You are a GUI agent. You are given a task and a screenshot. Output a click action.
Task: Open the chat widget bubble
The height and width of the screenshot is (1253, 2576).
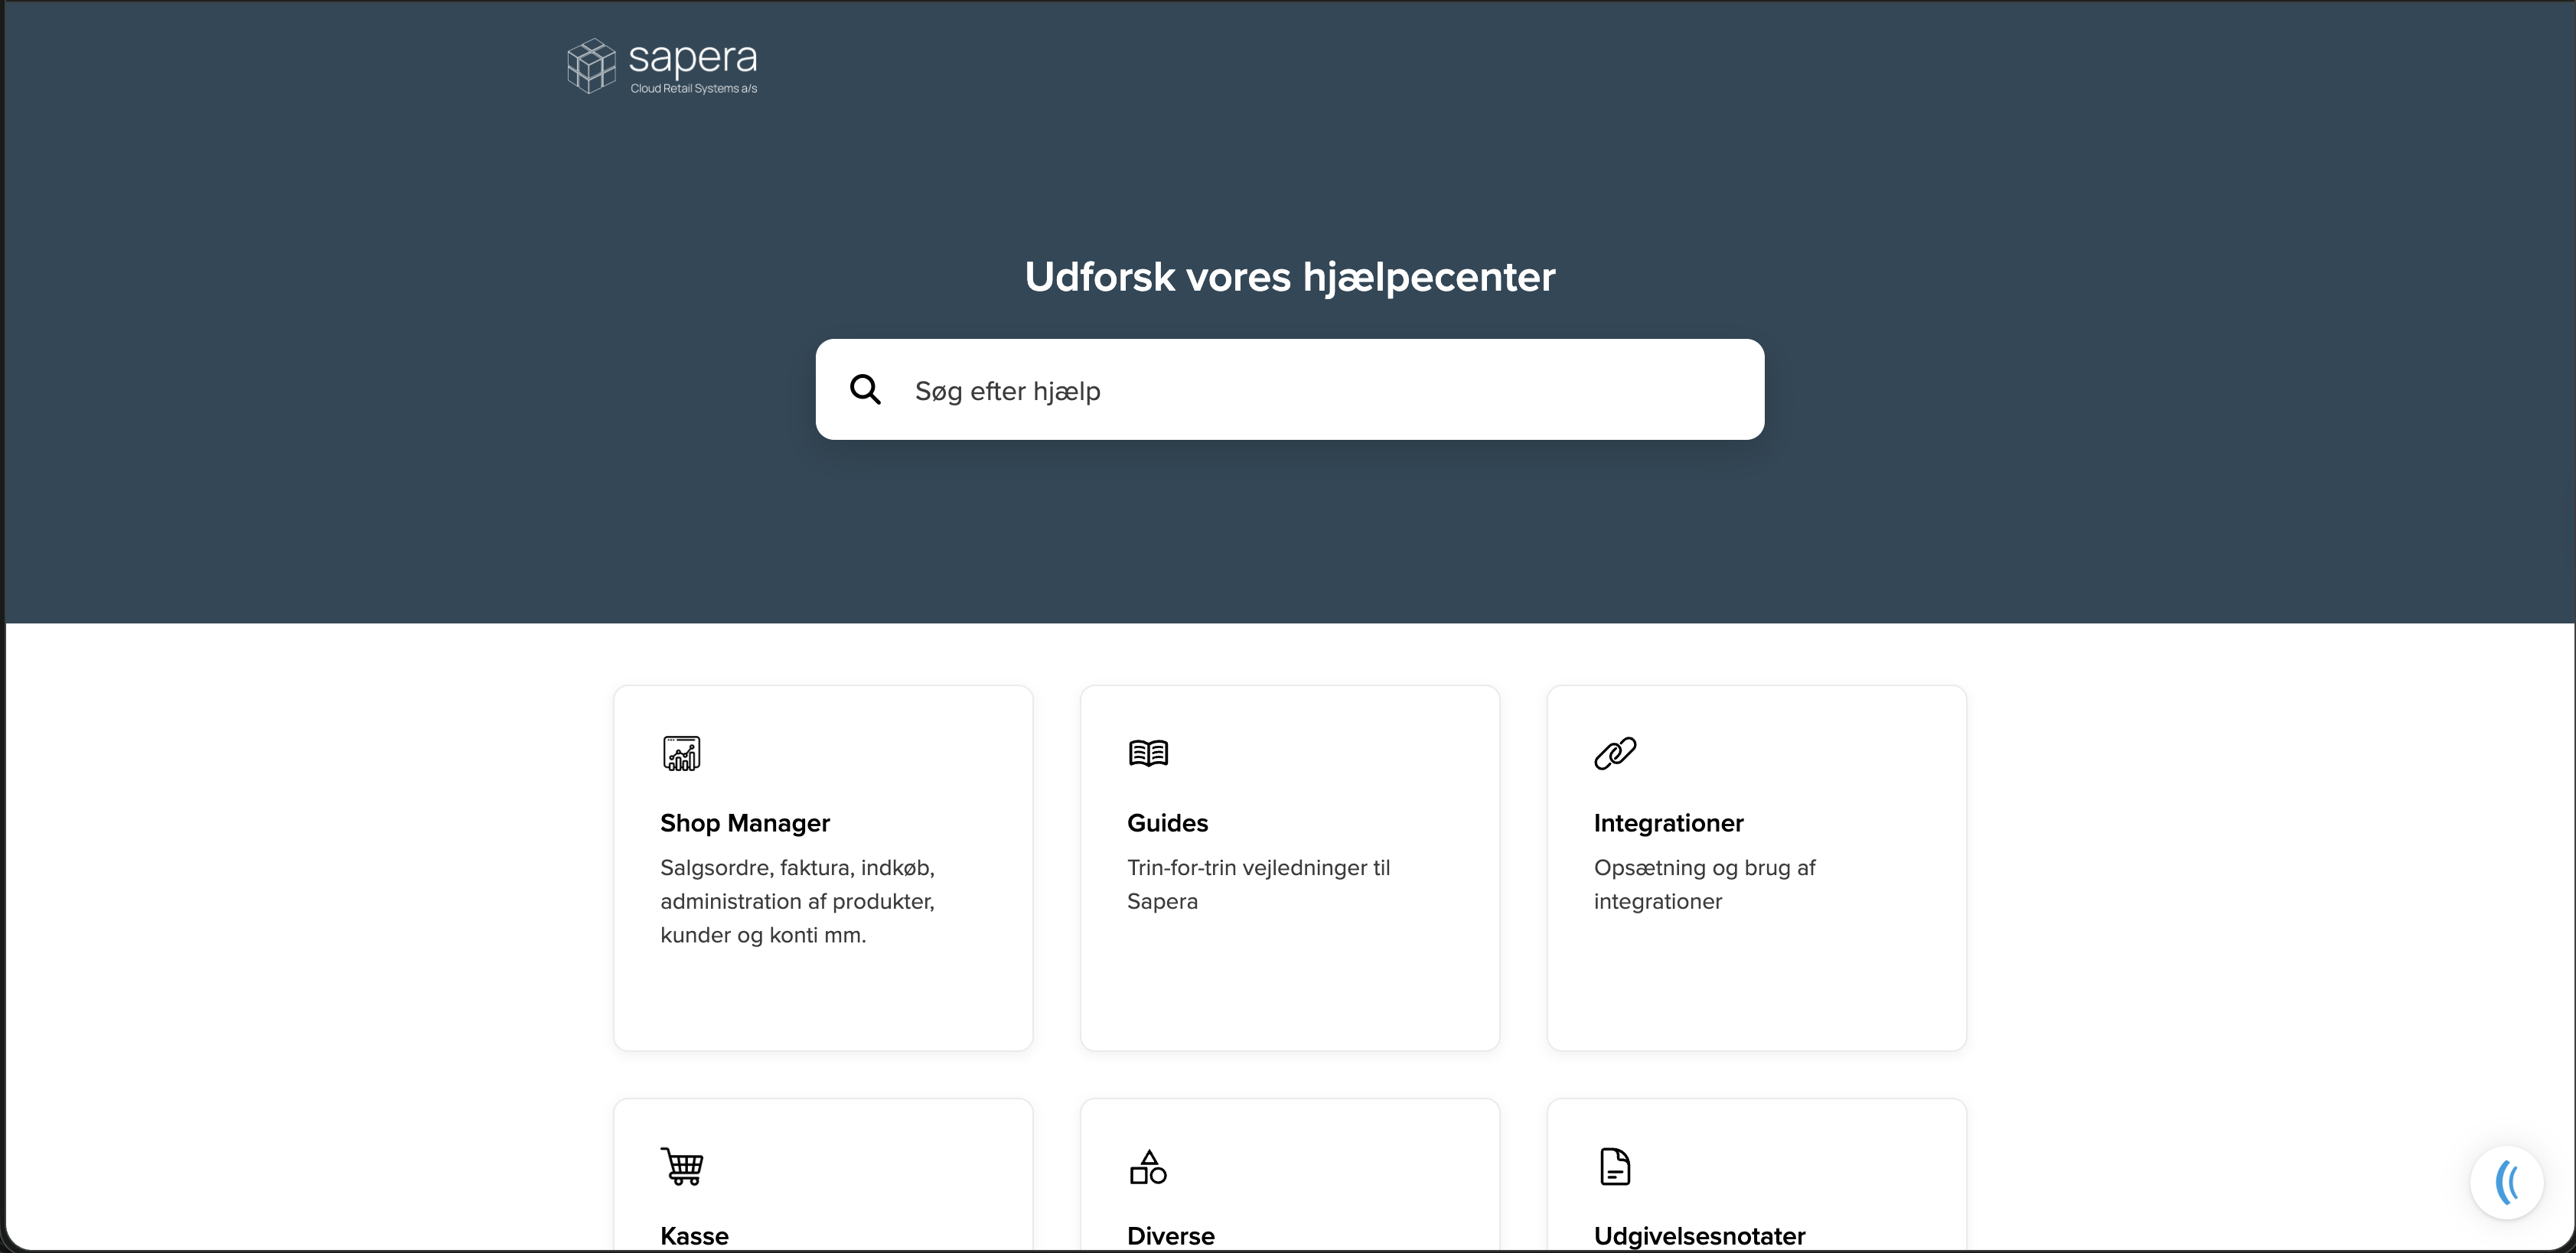coord(2506,1182)
